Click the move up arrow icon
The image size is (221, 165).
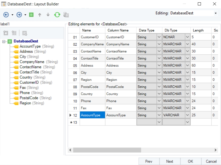(39, 15)
